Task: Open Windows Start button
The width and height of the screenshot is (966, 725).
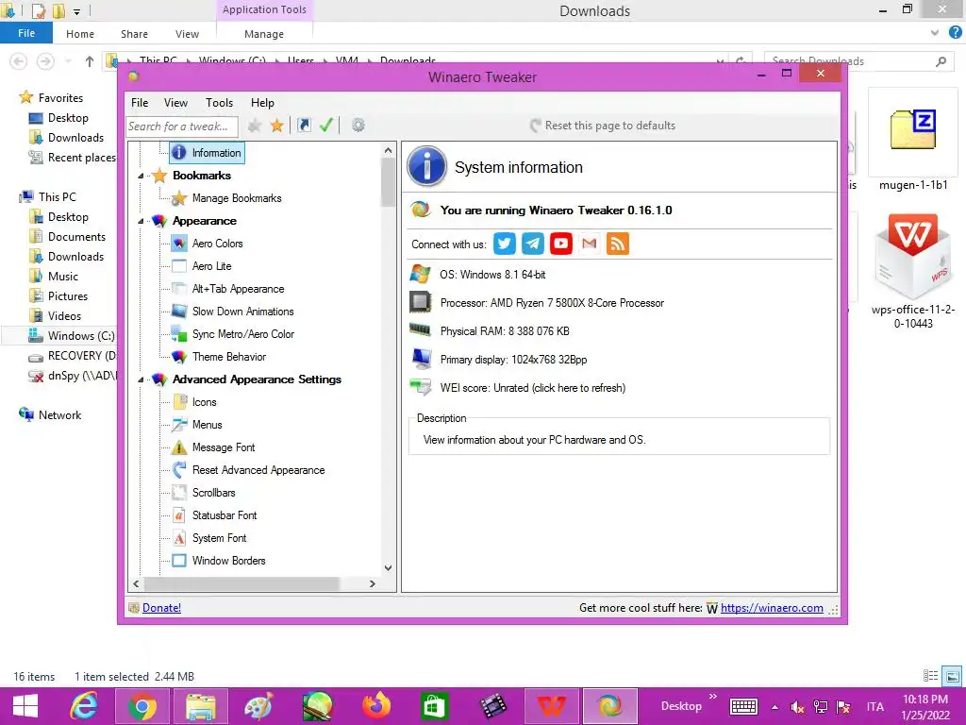Action: point(25,706)
